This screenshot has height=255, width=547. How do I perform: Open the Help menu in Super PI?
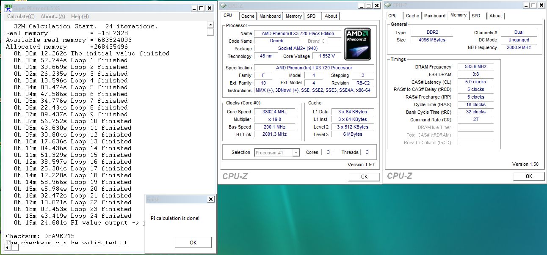pos(80,16)
